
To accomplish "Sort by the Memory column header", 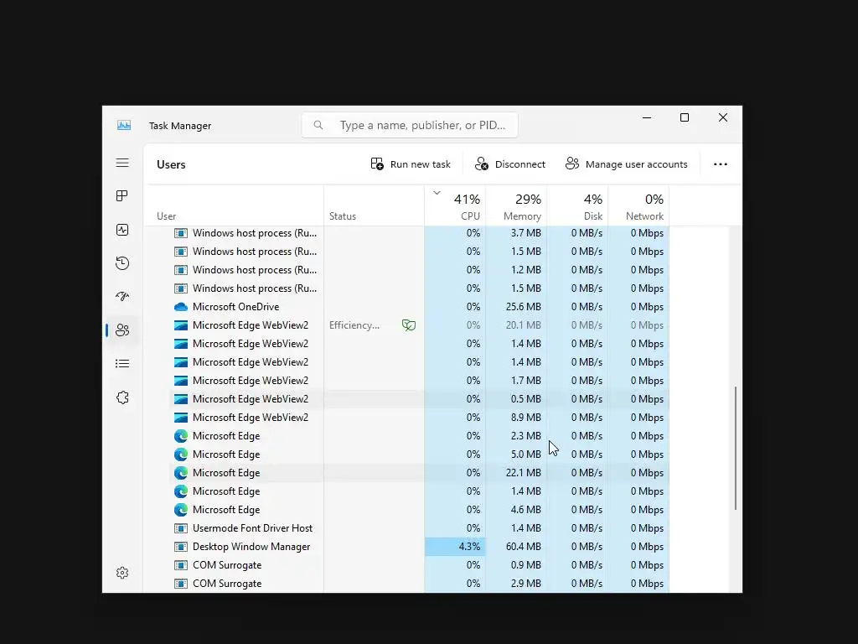I will 516,206.
